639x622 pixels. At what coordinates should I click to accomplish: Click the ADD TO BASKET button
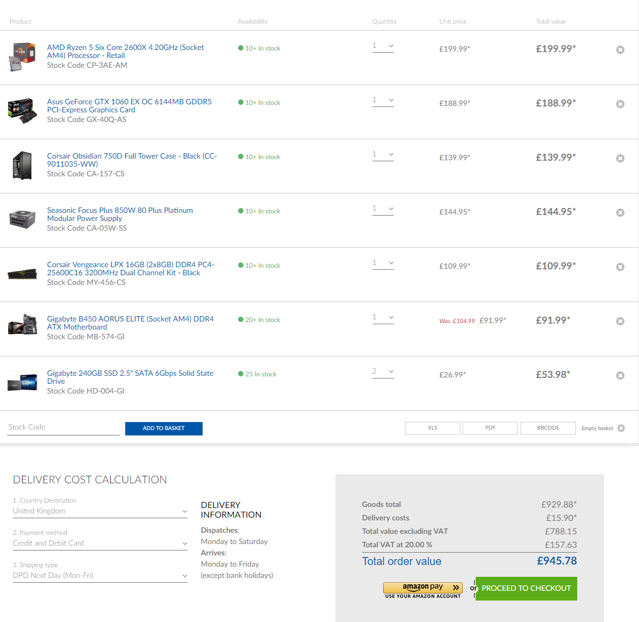(164, 428)
